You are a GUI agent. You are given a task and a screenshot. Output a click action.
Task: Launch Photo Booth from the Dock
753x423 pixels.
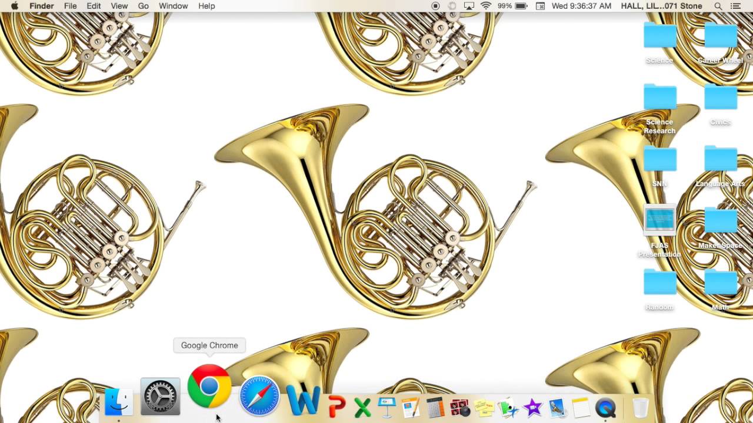click(x=459, y=406)
